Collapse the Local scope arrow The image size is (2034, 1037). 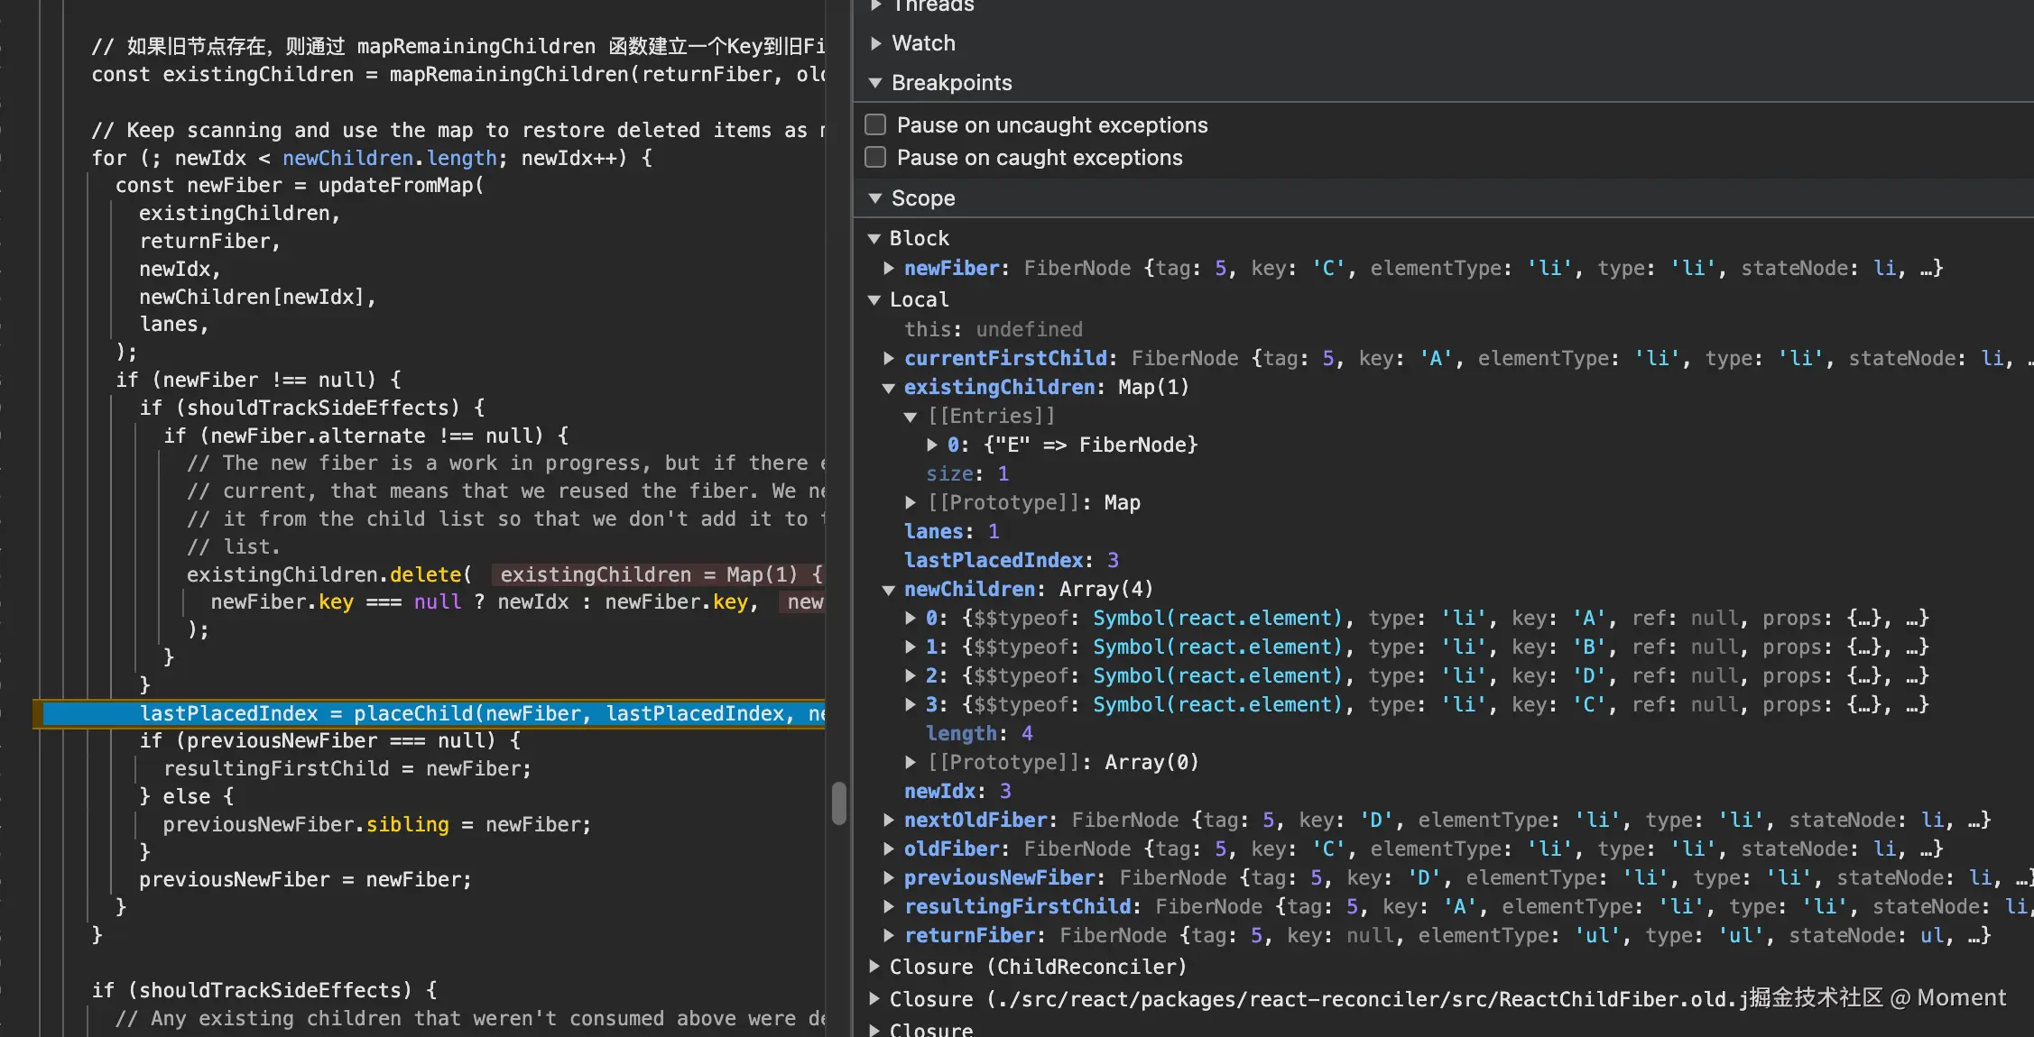(874, 300)
